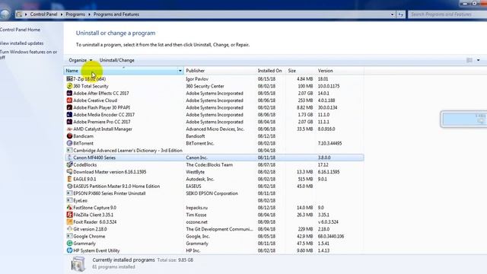Sort by the Installed On column header
Viewport: 487px width, 274px height.
(270, 71)
